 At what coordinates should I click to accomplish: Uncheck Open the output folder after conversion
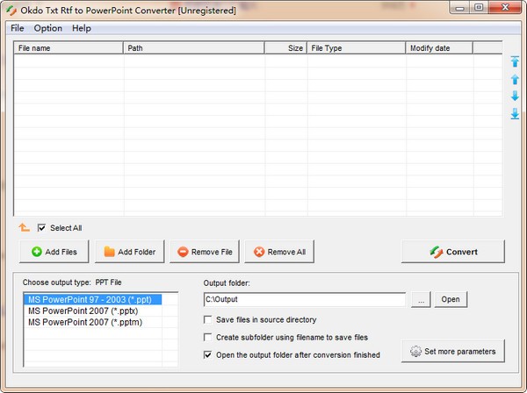[207, 354]
